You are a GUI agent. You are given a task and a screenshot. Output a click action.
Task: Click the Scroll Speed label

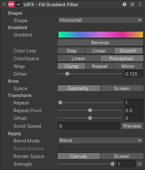[x=27, y=126]
